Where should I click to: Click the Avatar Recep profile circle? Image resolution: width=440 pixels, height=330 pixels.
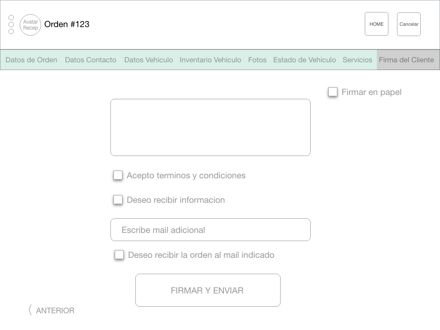click(x=31, y=25)
